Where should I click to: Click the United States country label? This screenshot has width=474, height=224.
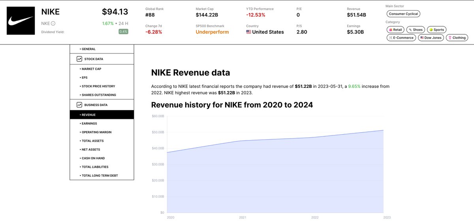click(x=268, y=32)
